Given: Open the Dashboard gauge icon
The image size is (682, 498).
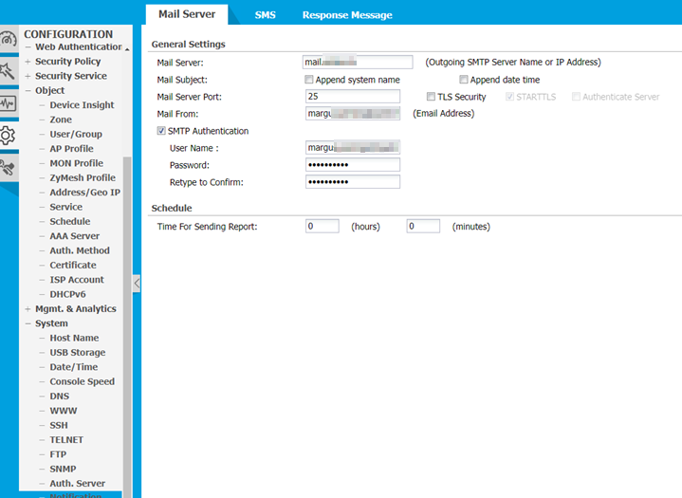Looking at the screenshot, I should pos(9,40).
